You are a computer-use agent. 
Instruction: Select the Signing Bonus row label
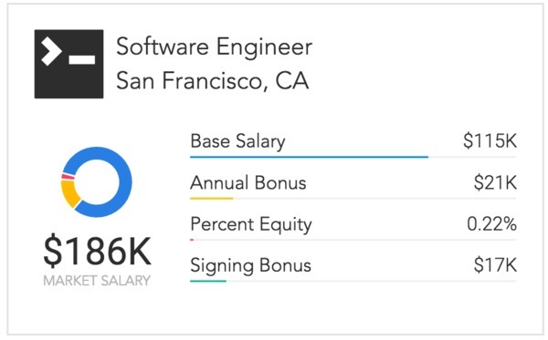click(250, 265)
